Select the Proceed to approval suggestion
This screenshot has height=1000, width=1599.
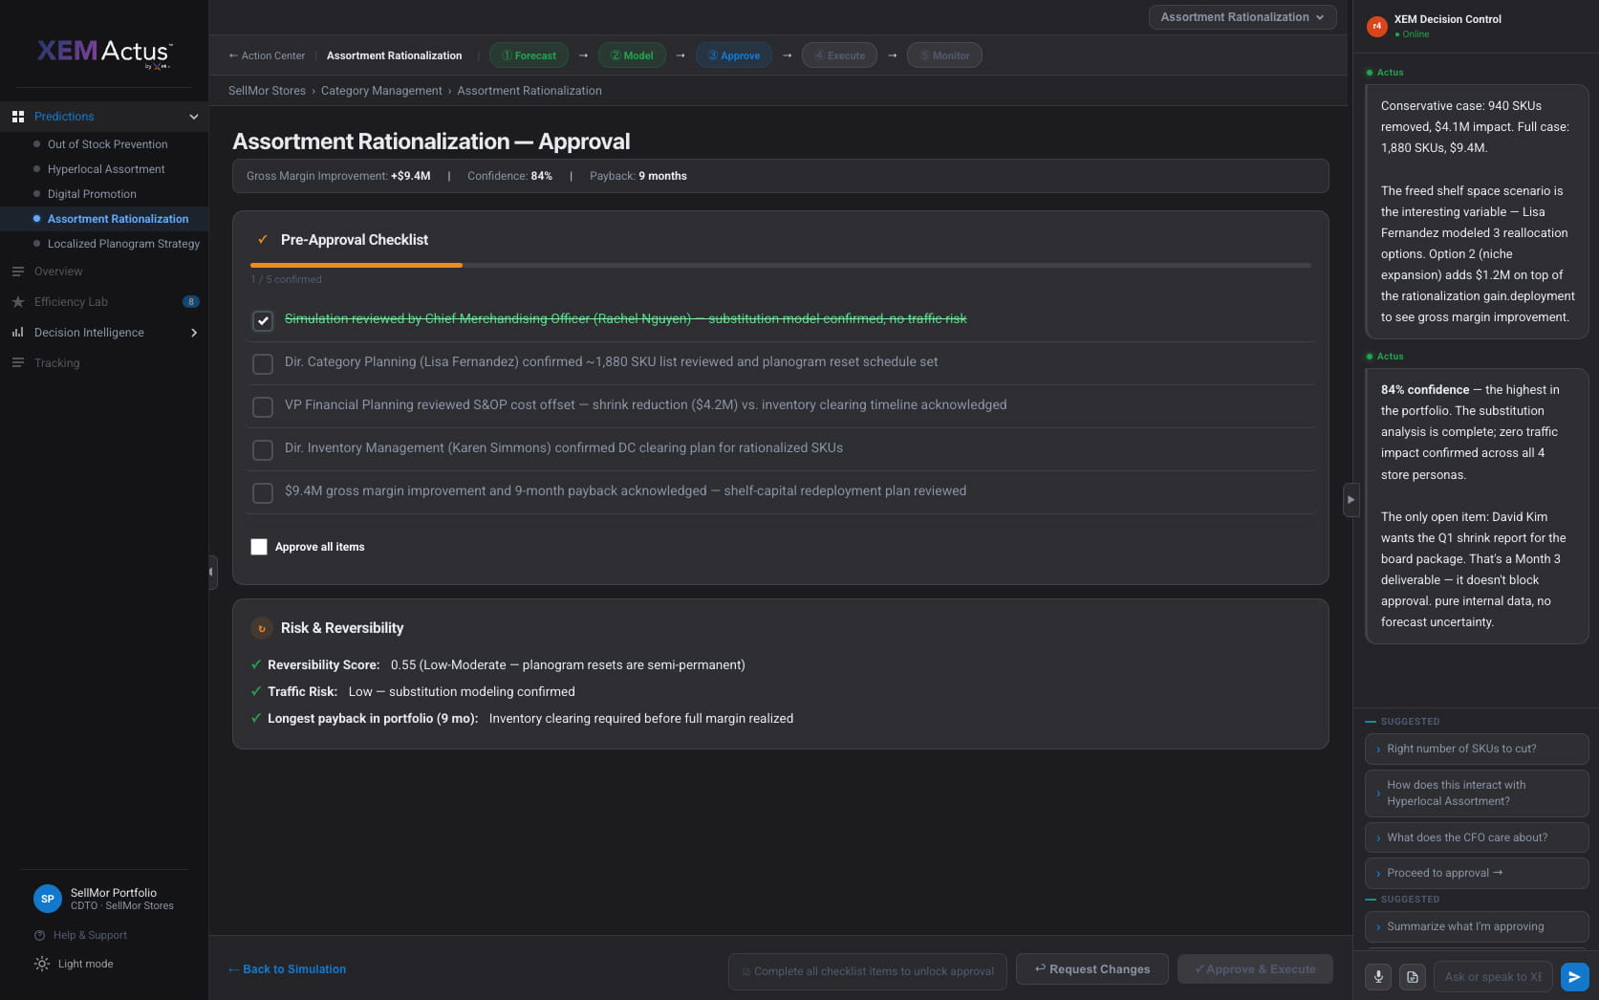coord(1477,873)
